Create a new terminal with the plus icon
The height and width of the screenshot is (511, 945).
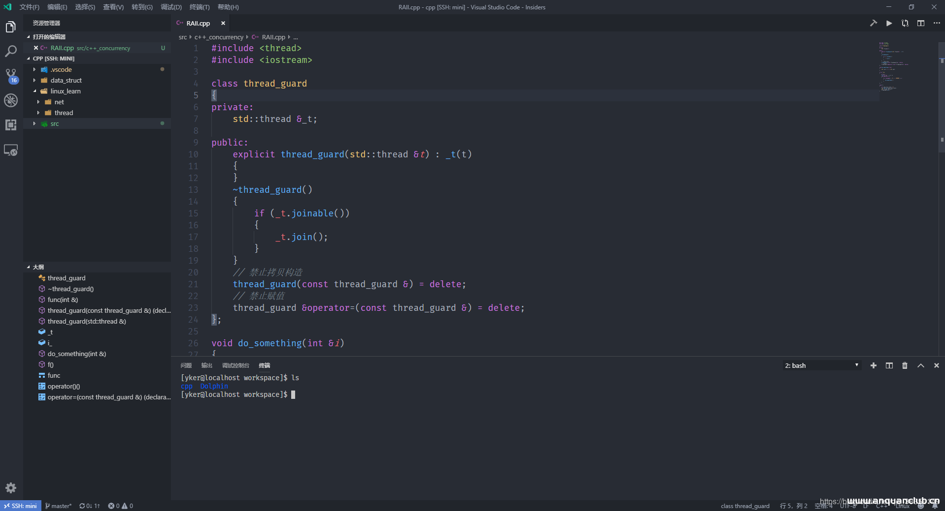873,365
